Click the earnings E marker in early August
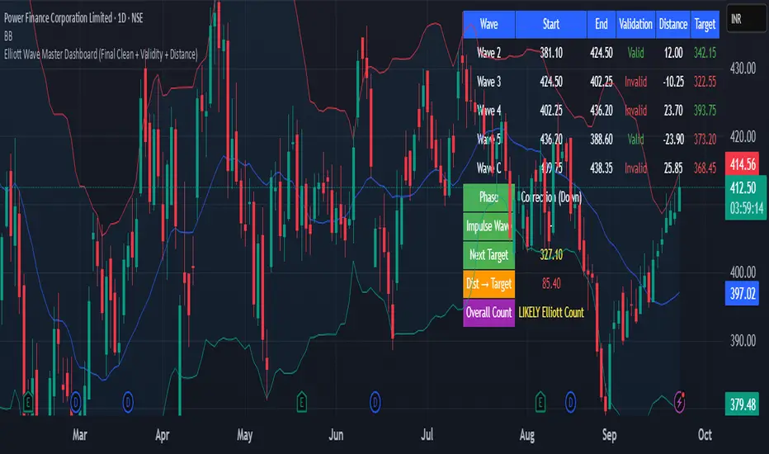The height and width of the screenshot is (454, 769). coord(540,403)
